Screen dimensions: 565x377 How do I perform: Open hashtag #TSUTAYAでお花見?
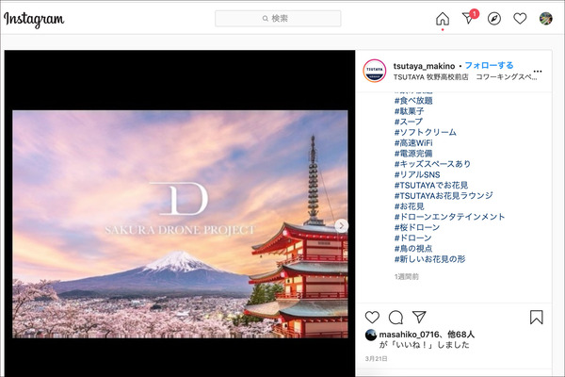(431, 185)
